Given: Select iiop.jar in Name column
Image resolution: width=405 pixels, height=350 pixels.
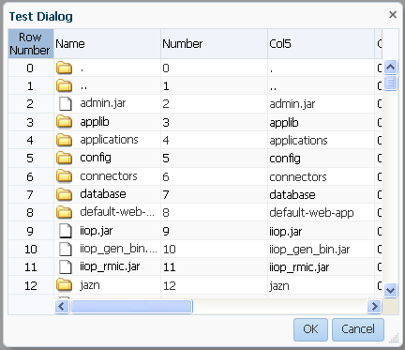Looking at the screenshot, I should [96, 231].
